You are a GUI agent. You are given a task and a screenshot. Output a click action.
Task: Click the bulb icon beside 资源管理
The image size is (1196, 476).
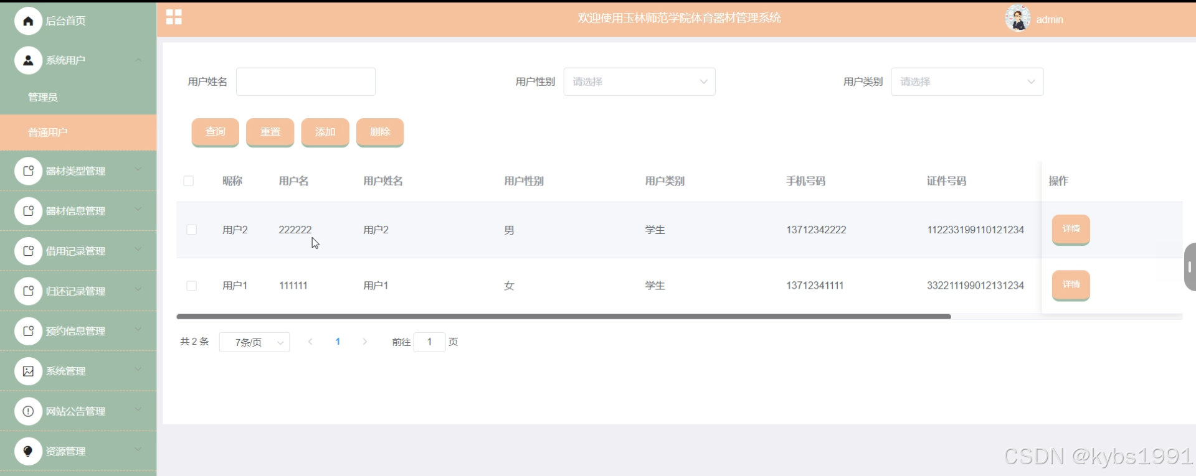28,451
